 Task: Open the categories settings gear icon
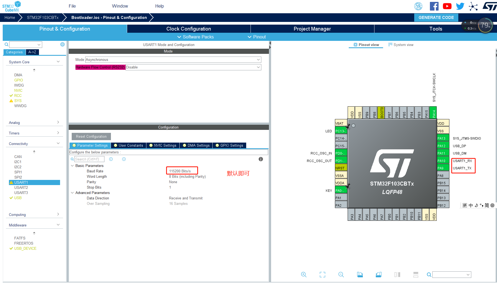62,44
